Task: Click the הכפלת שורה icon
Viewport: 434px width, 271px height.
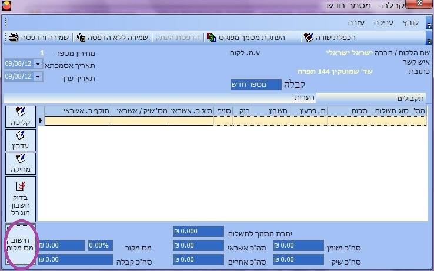Action: 308,38
